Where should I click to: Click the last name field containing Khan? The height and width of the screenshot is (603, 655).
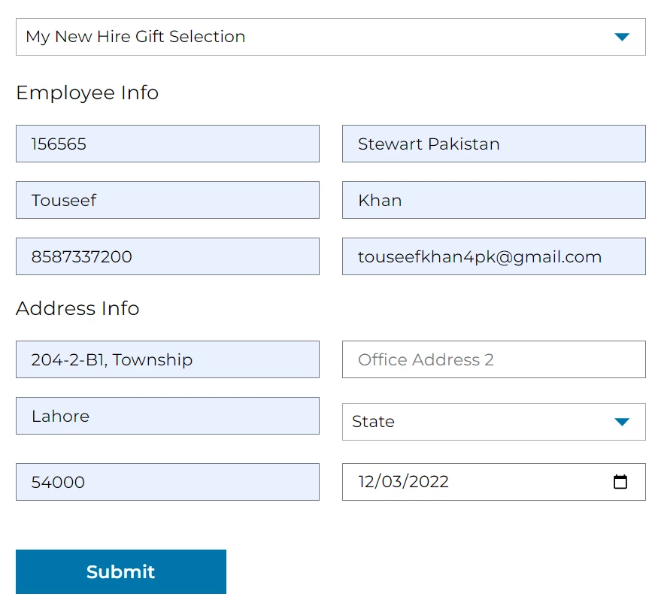[x=494, y=200]
